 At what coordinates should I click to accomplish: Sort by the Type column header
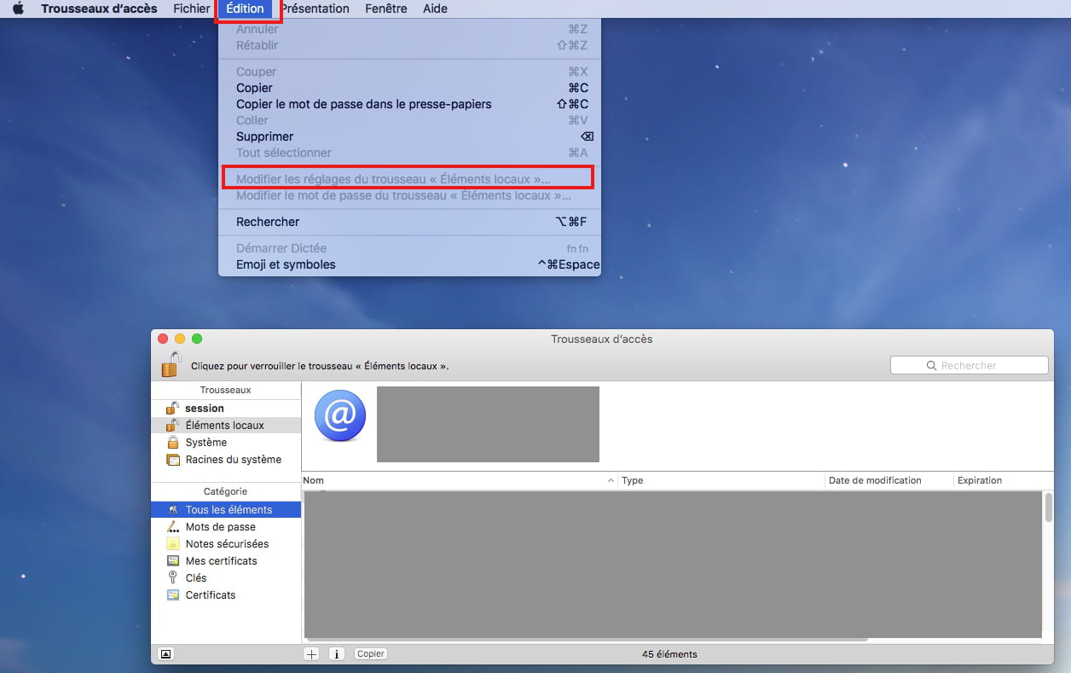coord(721,480)
